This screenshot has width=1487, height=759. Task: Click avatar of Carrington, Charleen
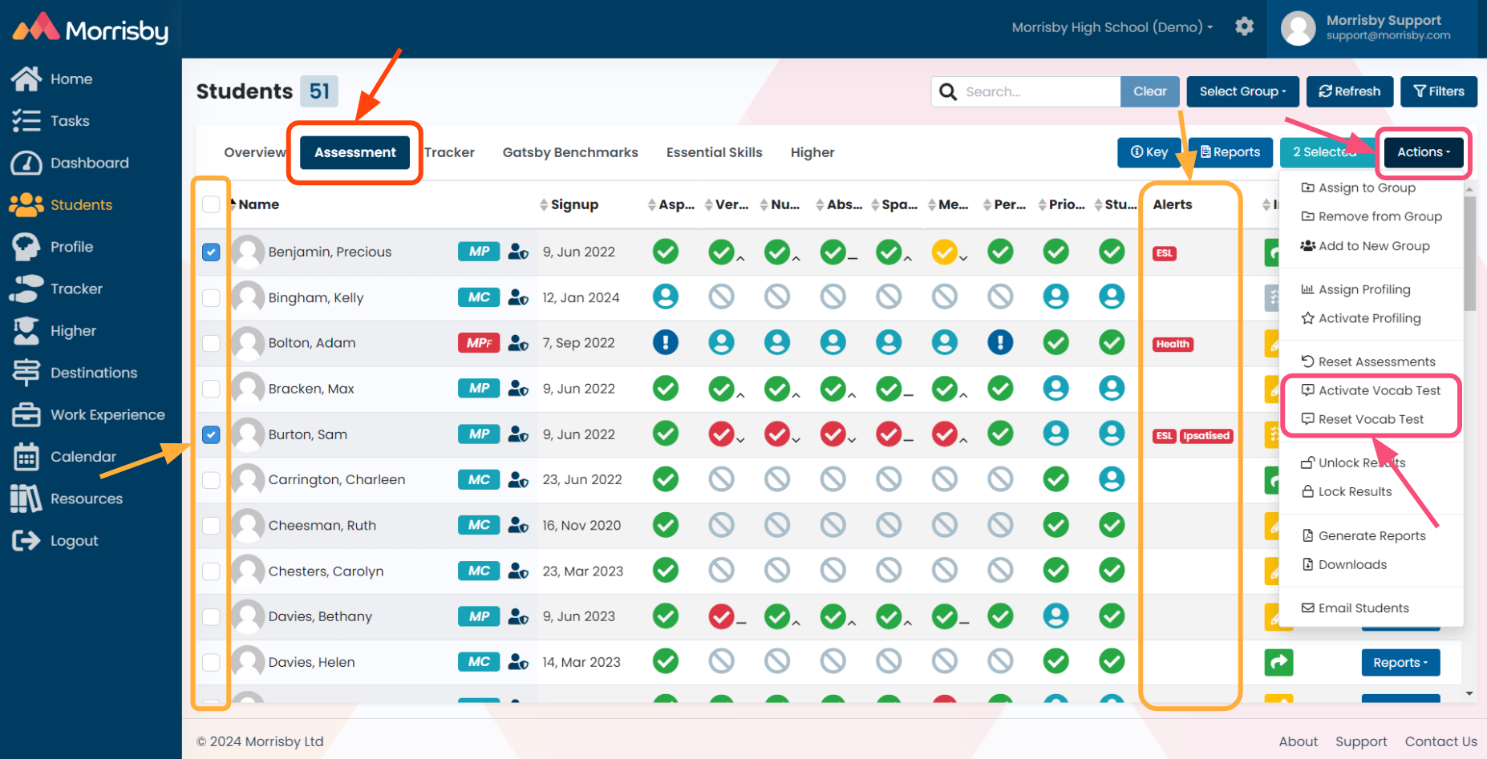[x=248, y=479]
